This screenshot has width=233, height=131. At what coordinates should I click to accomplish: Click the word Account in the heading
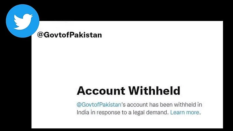101,91
